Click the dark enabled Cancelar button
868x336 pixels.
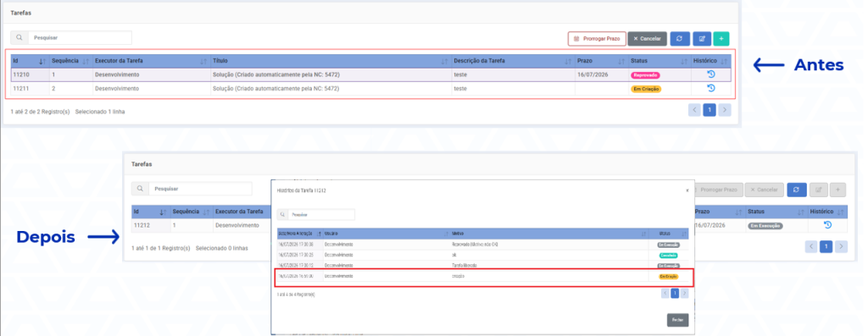pyautogui.click(x=647, y=39)
